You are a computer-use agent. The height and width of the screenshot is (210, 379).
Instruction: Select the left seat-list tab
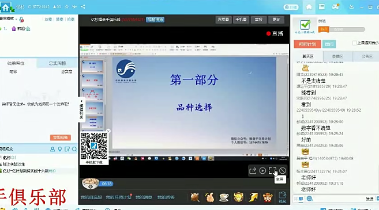(x=16, y=63)
